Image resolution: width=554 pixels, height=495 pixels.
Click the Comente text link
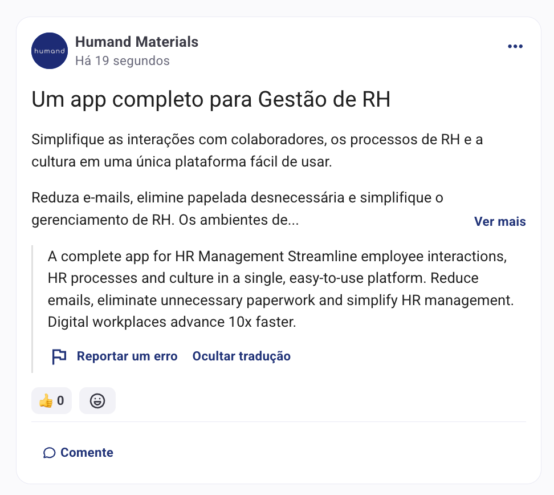87,453
